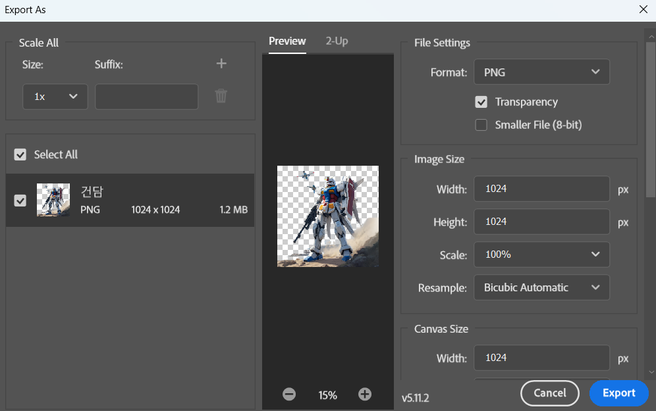
Task: Click the Cancel button
Action: pyautogui.click(x=550, y=393)
